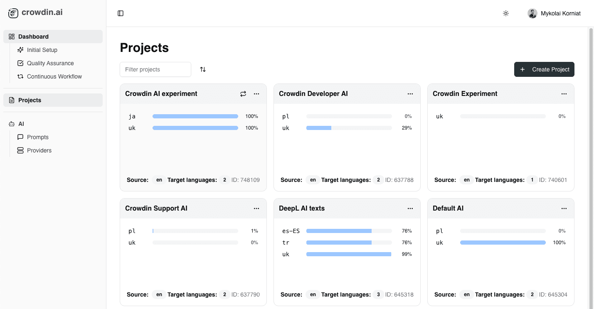Select Providers under AI in the sidebar
The image size is (594, 309).
39,150
